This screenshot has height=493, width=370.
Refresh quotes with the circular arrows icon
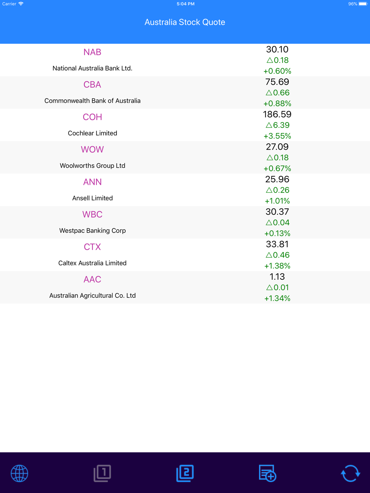350,473
